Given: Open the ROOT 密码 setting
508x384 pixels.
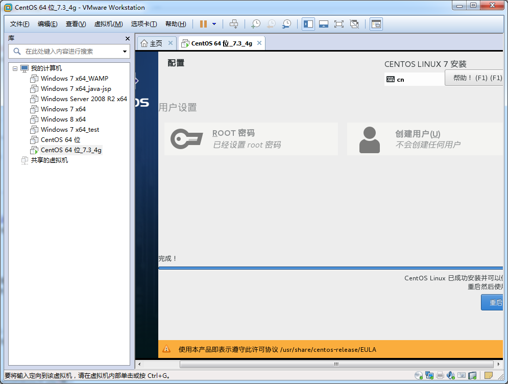Looking at the screenshot, I should (x=251, y=139).
